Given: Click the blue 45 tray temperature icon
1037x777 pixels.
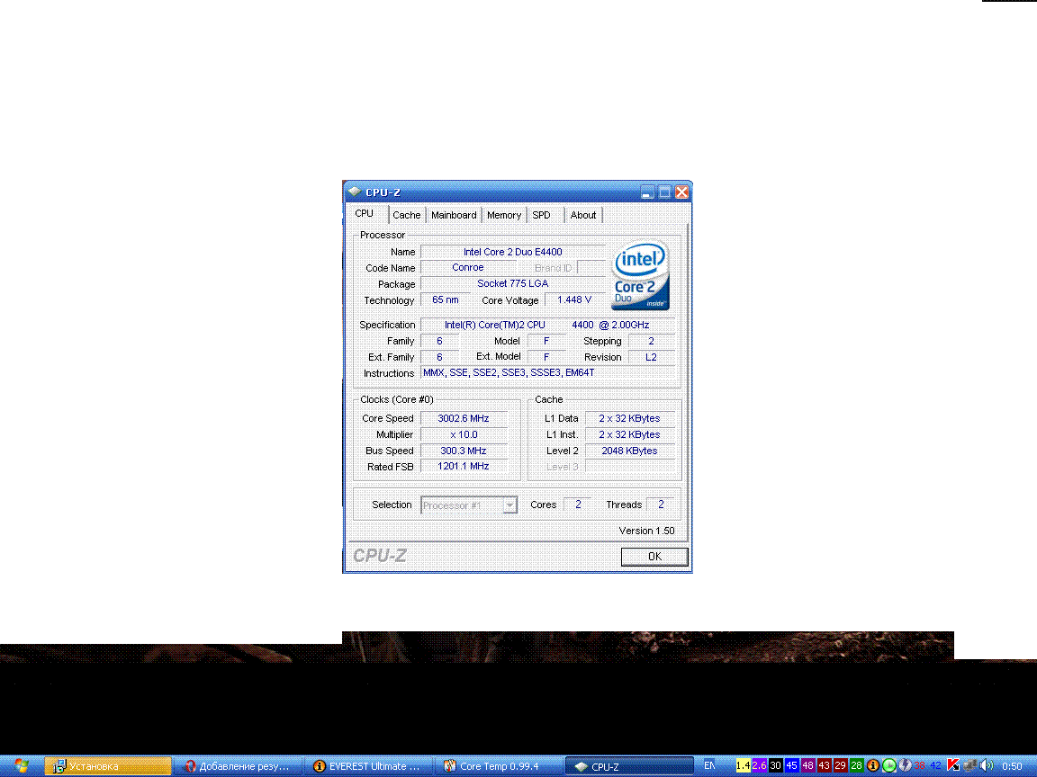Looking at the screenshot, I should coord(791,766).
